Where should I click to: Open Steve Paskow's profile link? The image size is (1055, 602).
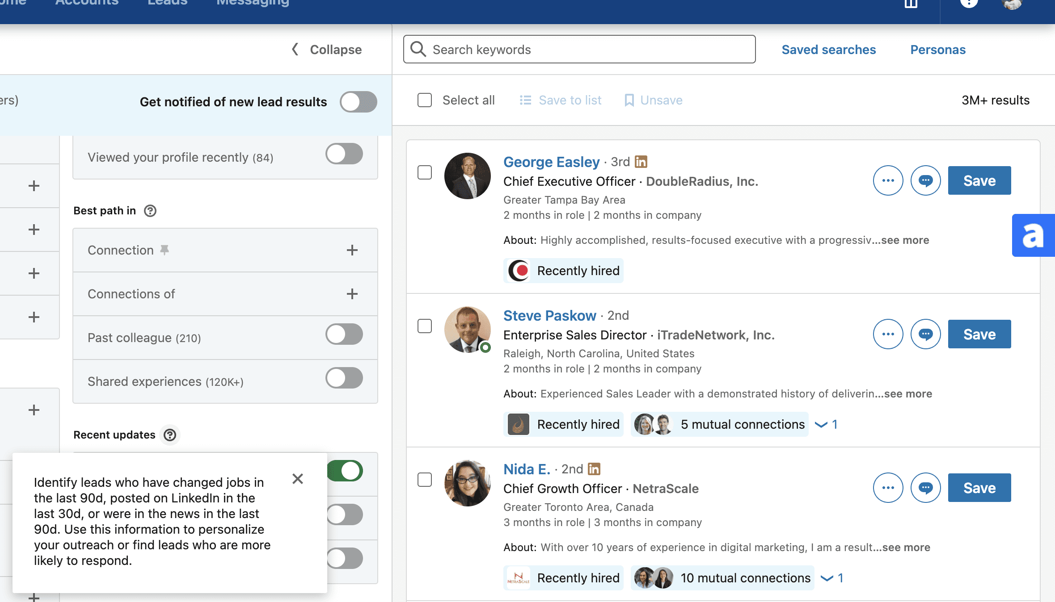[x=549, y=315]
